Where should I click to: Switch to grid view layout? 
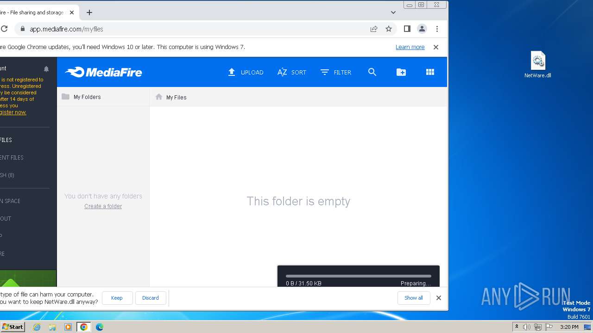coord(430,72)
